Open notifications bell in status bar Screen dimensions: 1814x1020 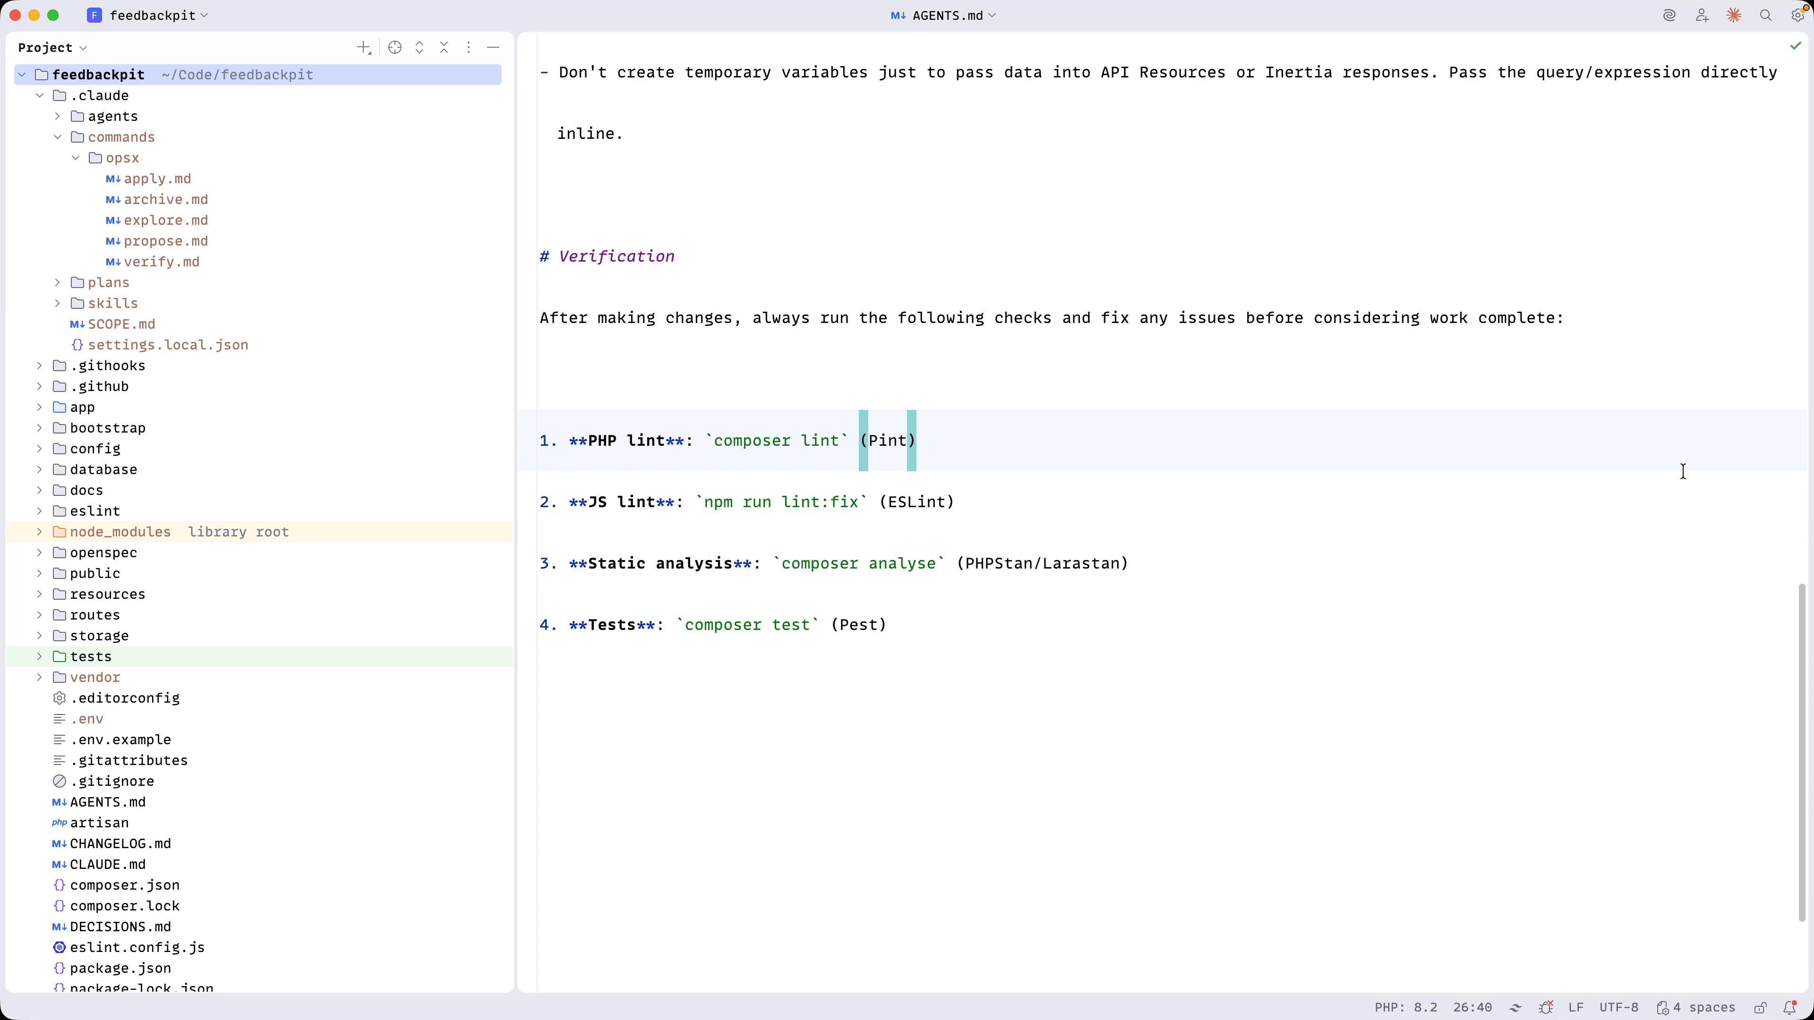1789,1007
